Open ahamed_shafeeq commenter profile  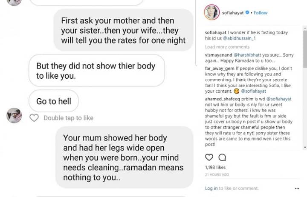coord(223,99)
